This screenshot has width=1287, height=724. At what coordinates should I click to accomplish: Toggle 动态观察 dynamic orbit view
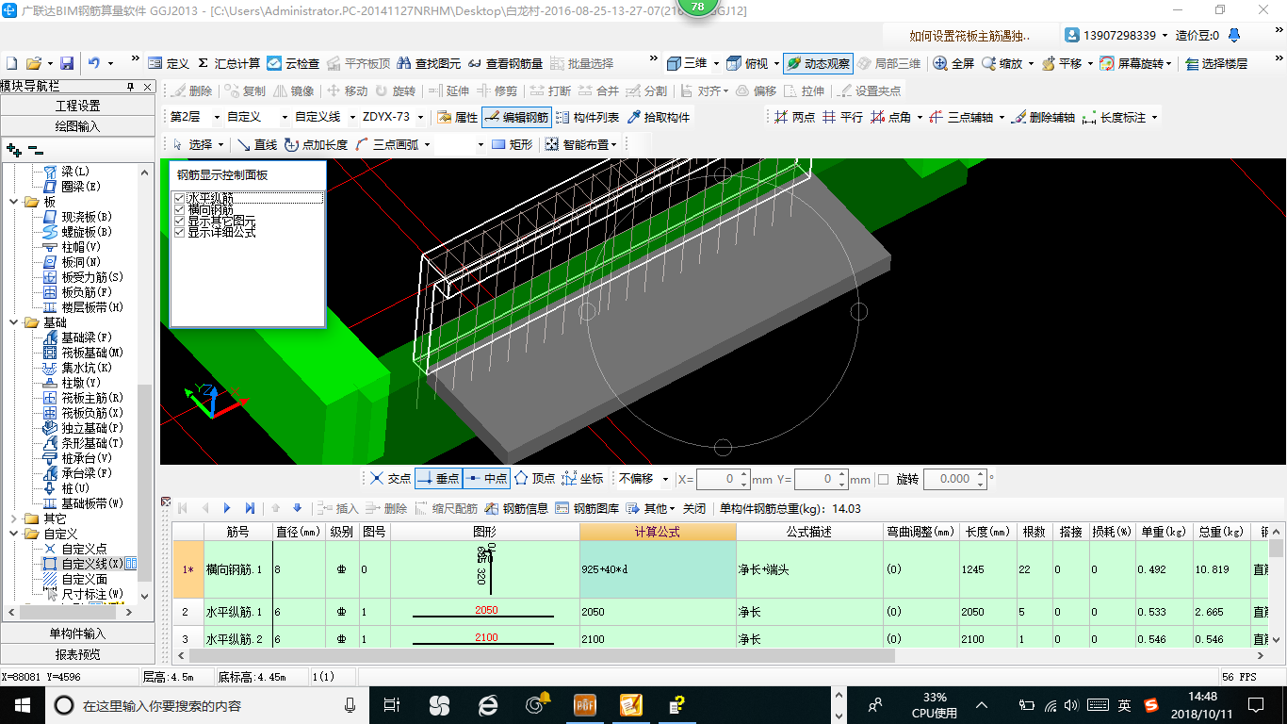[818, 63]
